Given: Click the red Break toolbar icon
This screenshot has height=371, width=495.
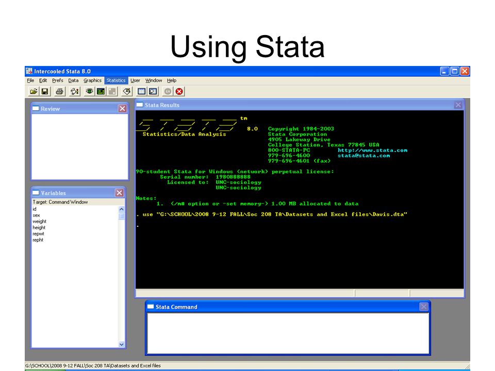Looking at the screenshot, I should pyautogui.click(x=179, y=92).
